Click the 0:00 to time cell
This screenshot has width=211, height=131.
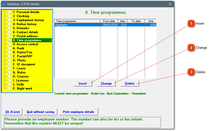(x=150, y=25)
